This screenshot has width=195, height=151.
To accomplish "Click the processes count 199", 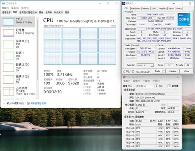I will 47,83.
